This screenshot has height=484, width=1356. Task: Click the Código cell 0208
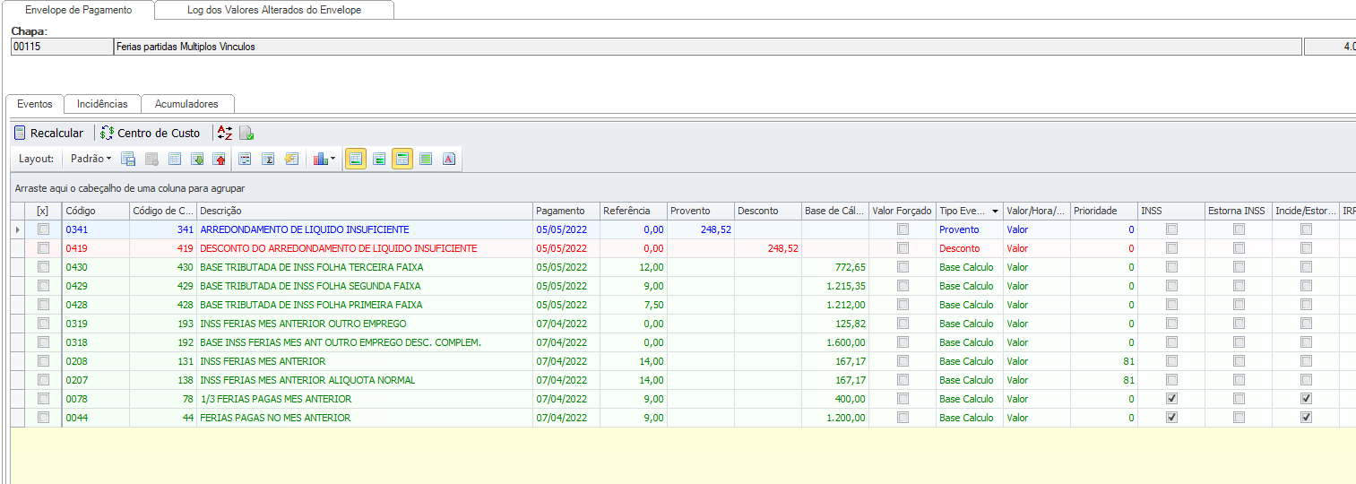point(95,361)
